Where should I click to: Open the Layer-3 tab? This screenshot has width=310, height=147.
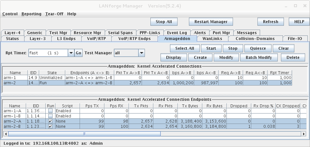pos(38,39)
